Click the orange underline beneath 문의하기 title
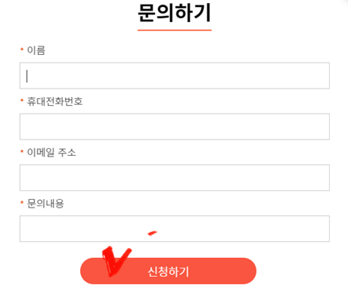The image size is (348, 293). click(175, 30)
